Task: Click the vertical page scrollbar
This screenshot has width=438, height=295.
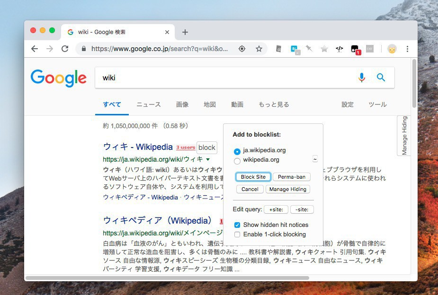Action: pyautogui.click(x=414, y=83)
